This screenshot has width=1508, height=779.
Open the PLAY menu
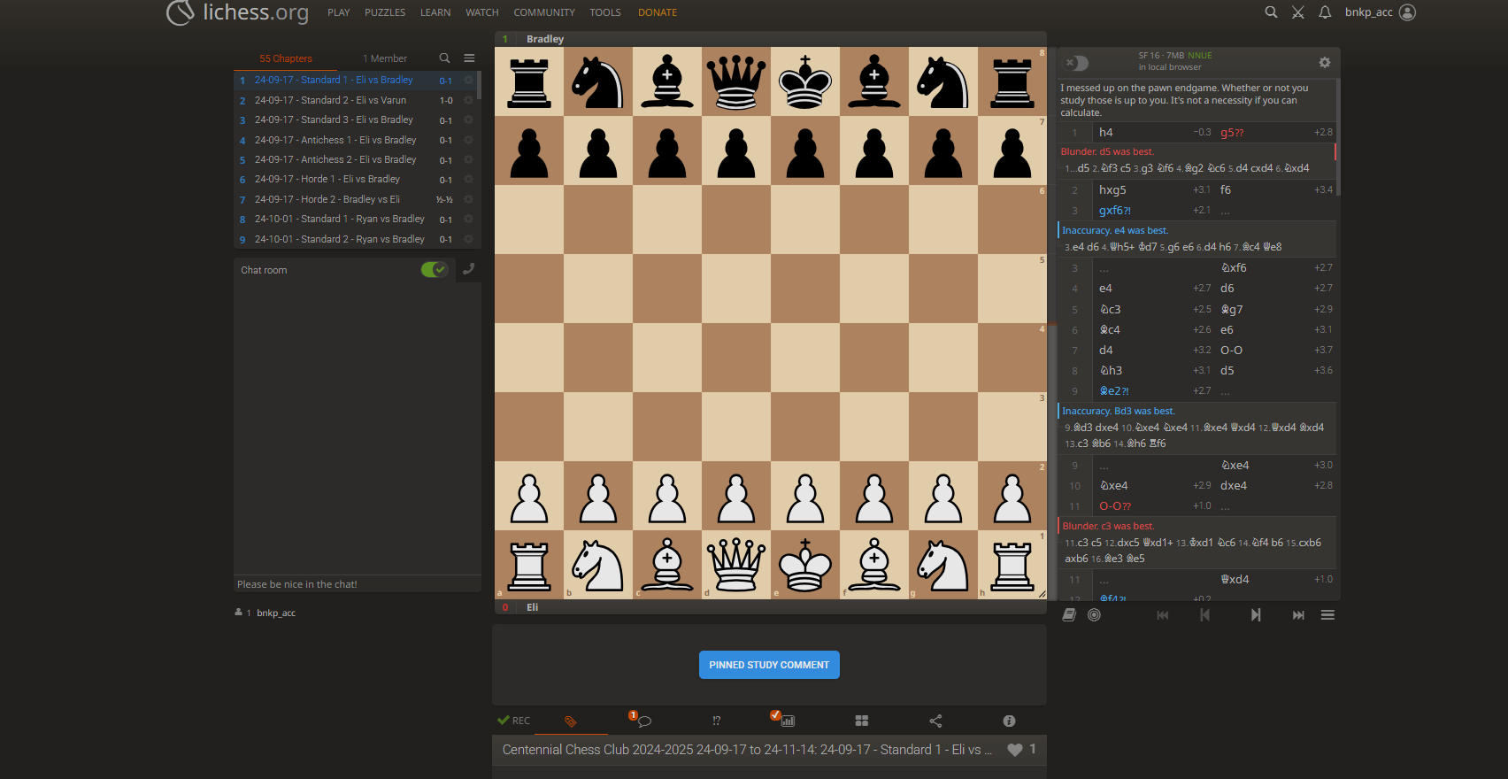[x=339, y=12]
